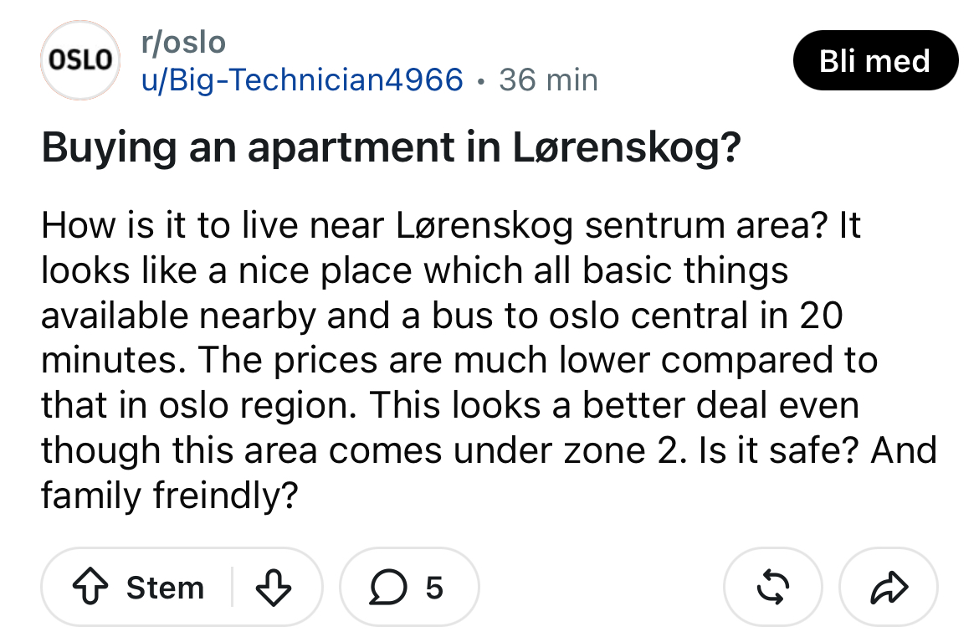Viewport: 979px width, 632px height.
Task: Downvote the post with the down arrow
Action: click(274, 587)
